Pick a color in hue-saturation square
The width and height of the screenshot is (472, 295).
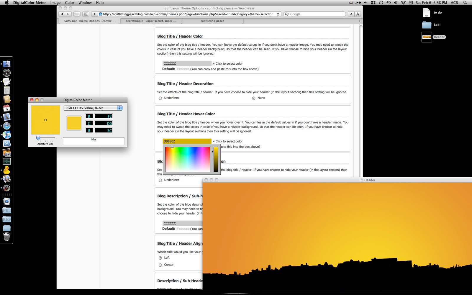[x=188, y=159]
